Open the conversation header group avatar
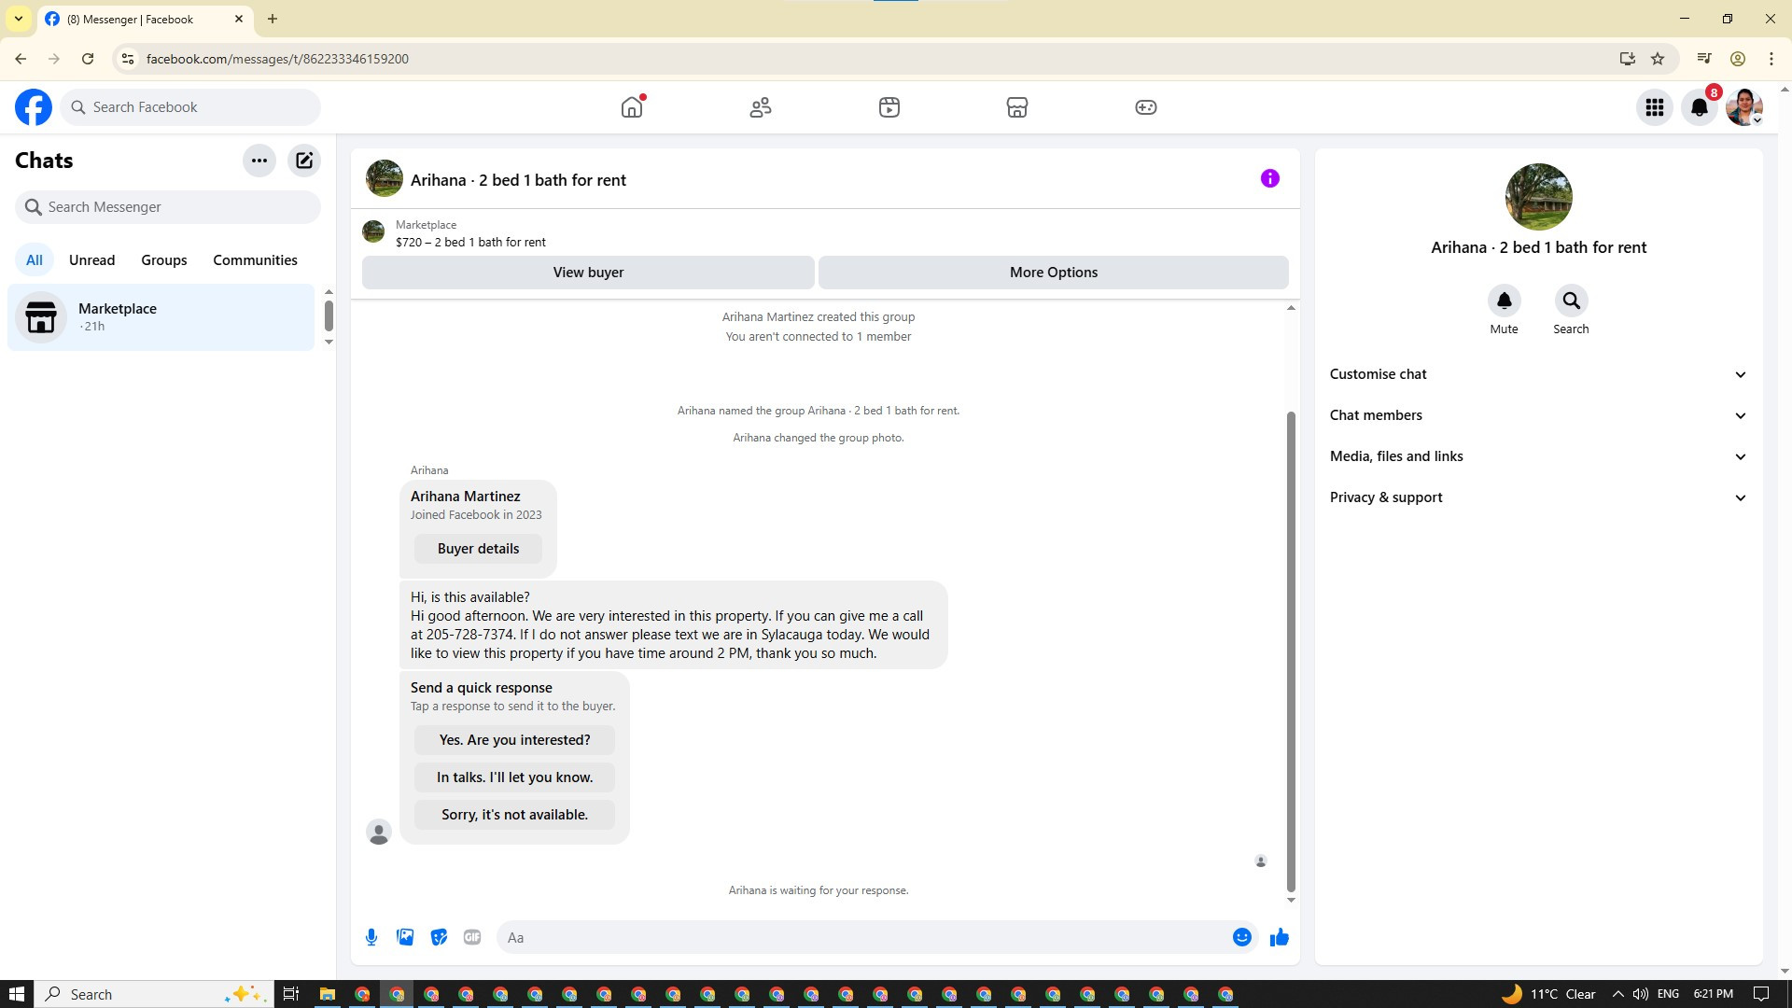The width and height of the screenshot is (1792, 1008). [385, 178]
